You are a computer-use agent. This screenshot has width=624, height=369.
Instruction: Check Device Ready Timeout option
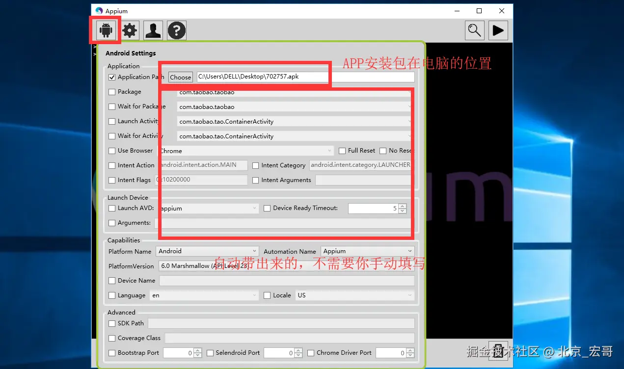(x=268, y=208)
